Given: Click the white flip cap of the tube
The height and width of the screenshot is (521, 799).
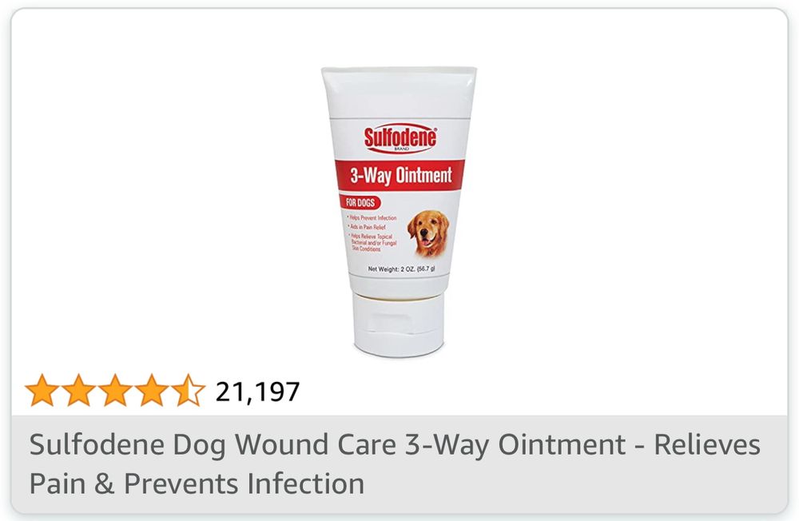Looking at the screenshot, I should 399,324.
